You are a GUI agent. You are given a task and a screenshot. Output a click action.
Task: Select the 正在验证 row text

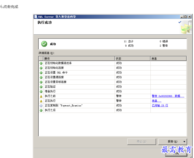(50, 87)
